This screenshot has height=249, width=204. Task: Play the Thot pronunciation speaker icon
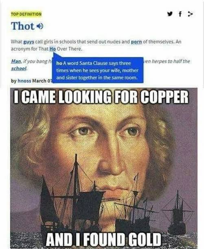(40, 26)
